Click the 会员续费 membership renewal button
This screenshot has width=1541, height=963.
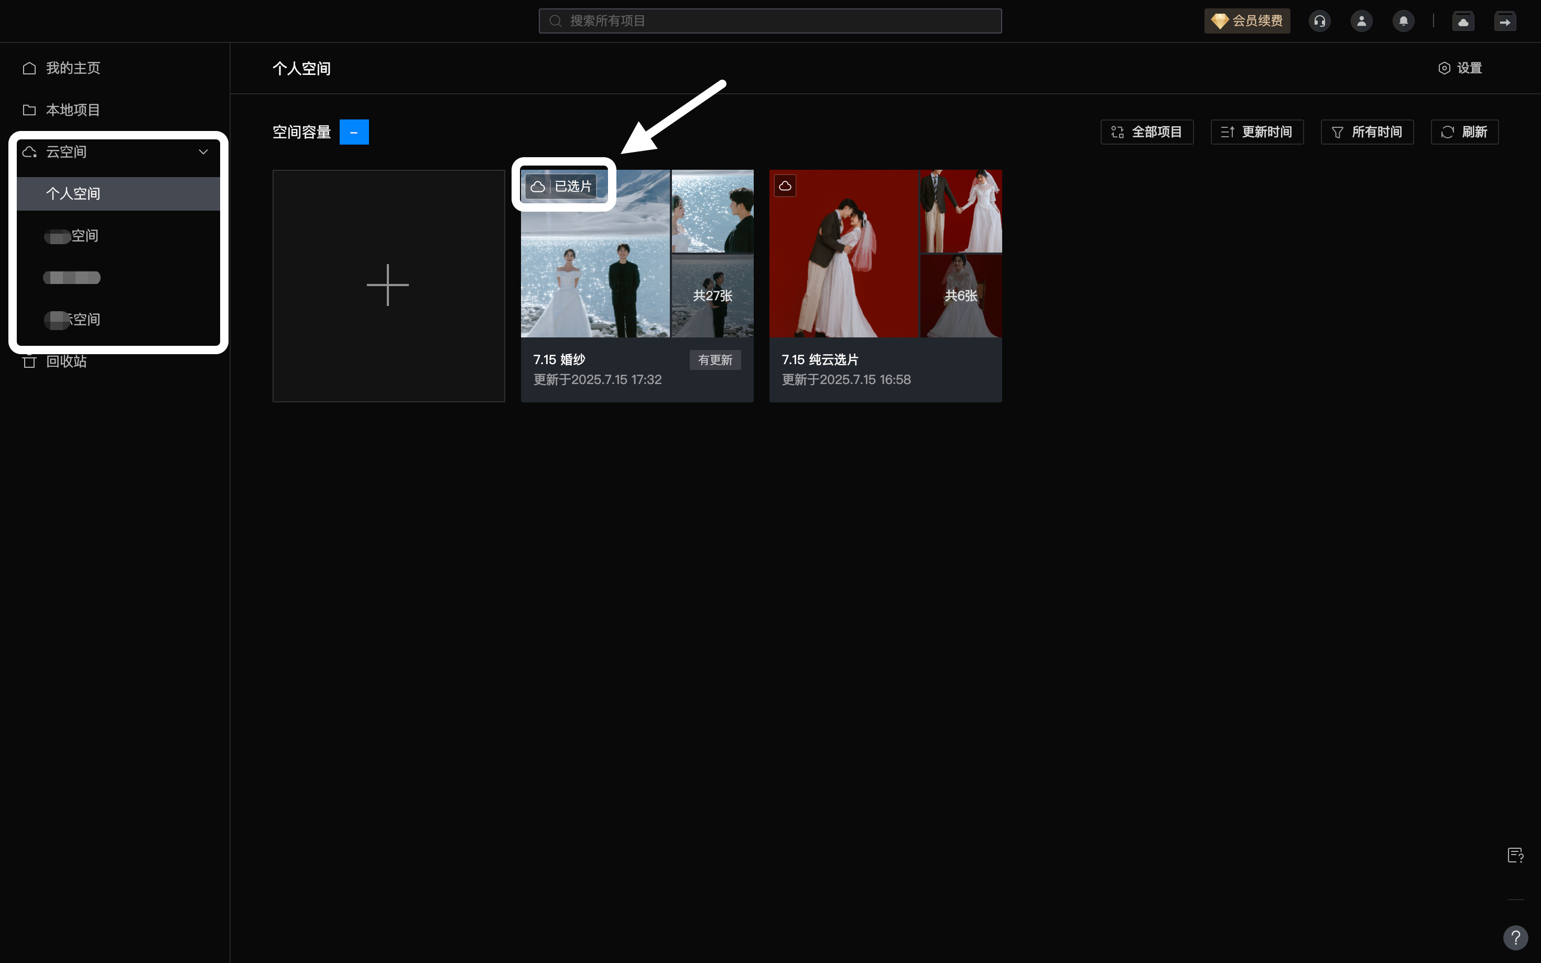(1246, 21)
